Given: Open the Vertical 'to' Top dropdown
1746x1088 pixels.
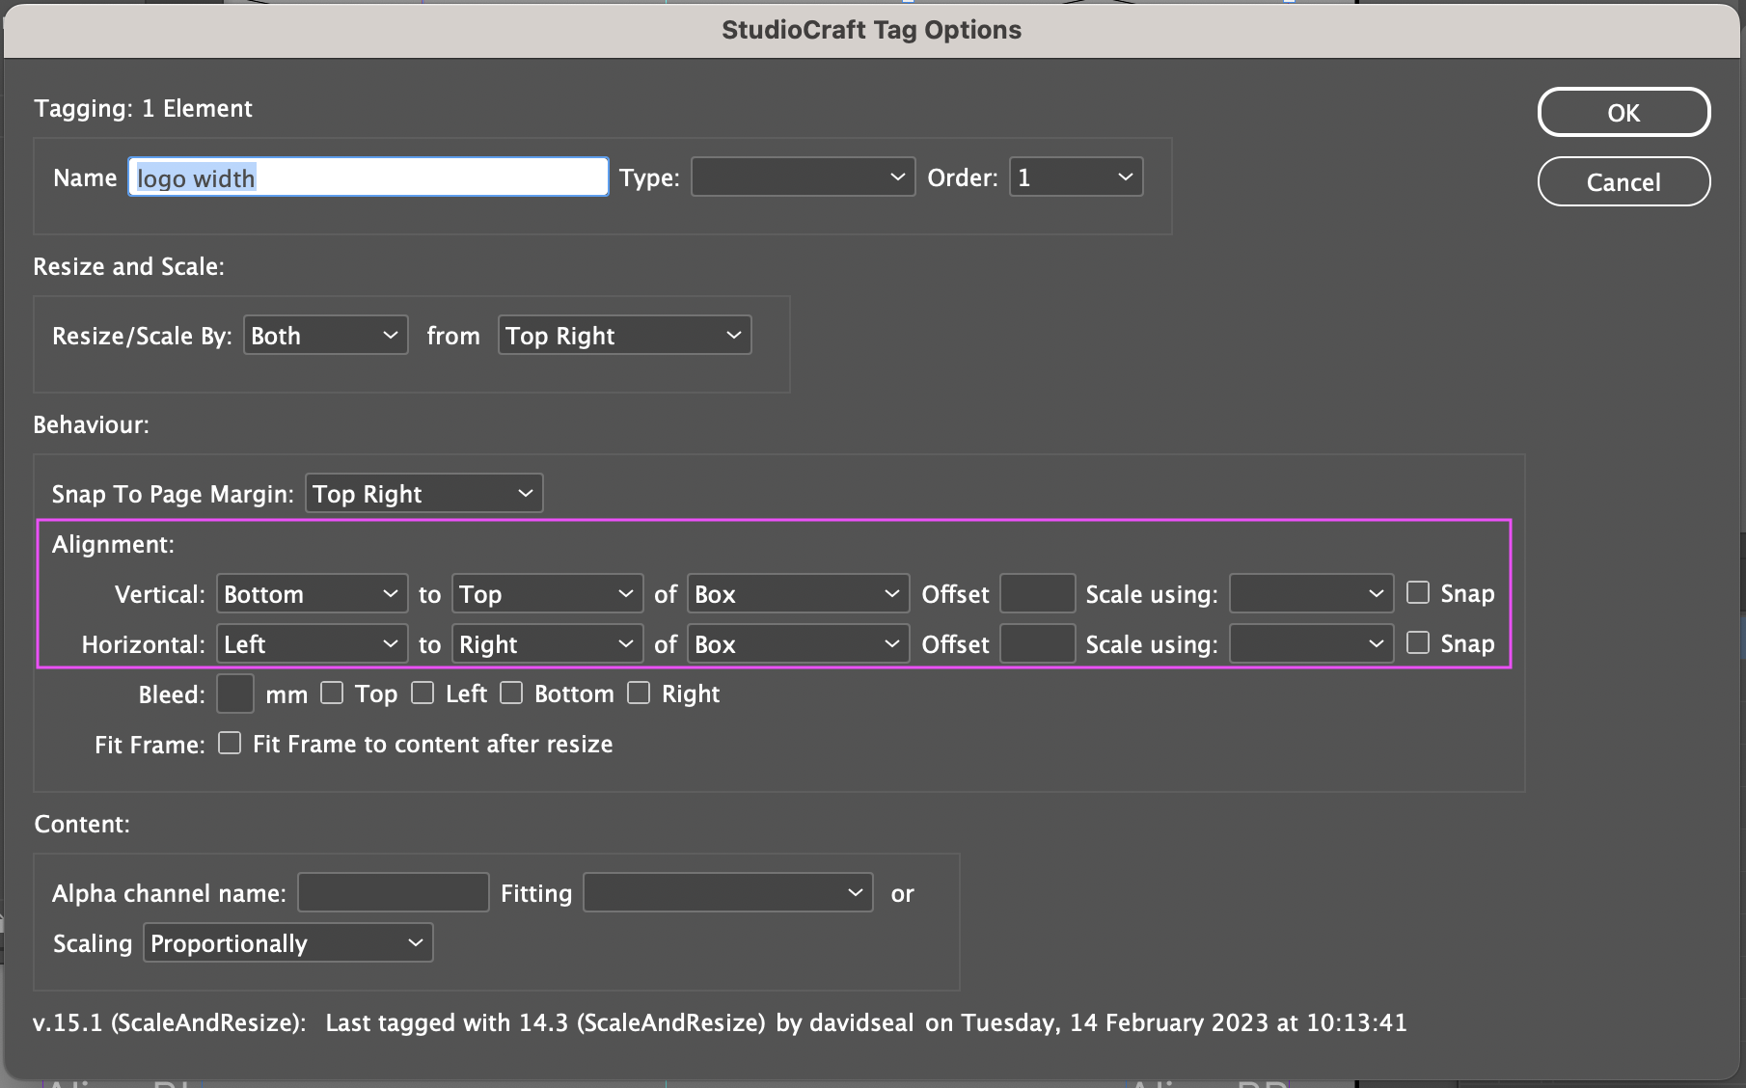Looking at the screenshot, I should 547,594.
